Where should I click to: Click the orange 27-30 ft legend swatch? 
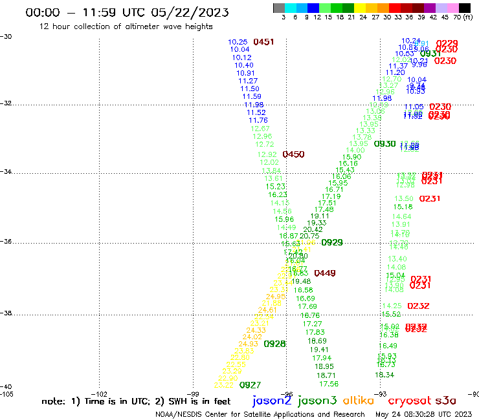coord(383,8)
